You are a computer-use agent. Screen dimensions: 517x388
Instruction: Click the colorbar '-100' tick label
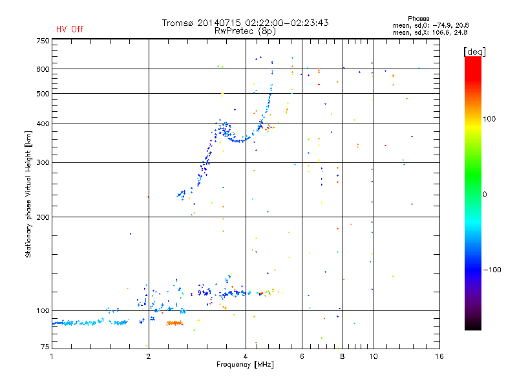pos(492,270)
